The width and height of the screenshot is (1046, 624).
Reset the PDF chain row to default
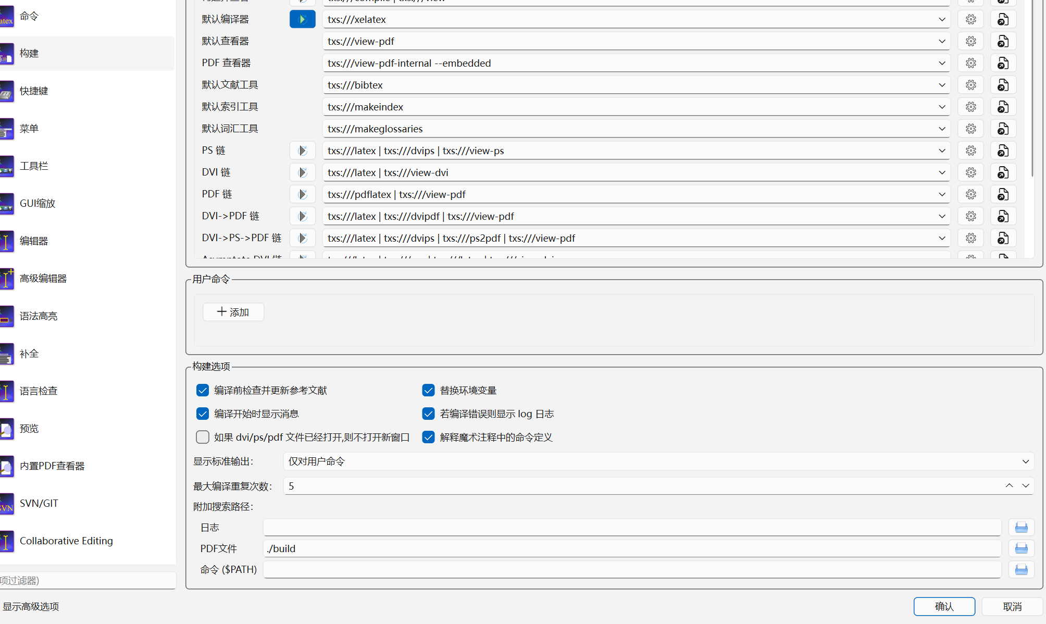pos(1003,194)
